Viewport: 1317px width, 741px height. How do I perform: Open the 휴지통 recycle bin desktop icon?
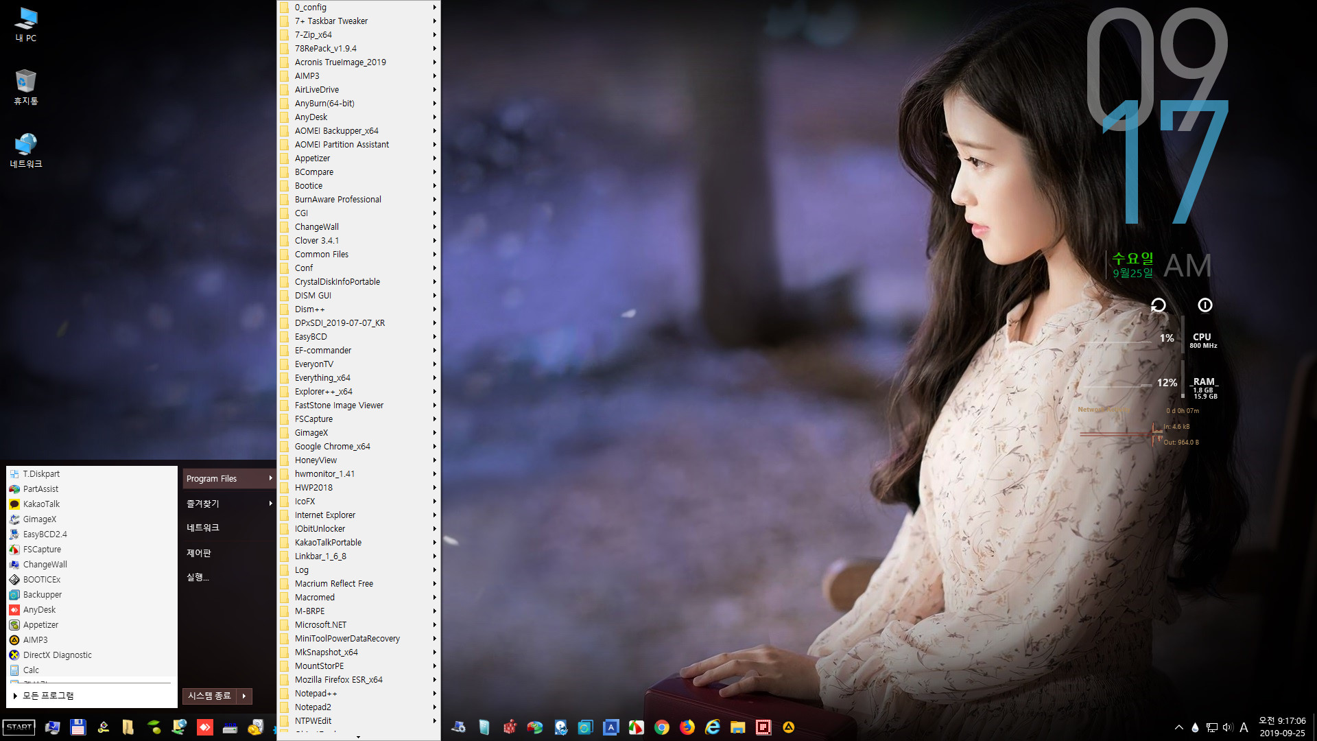click(26, 87)
